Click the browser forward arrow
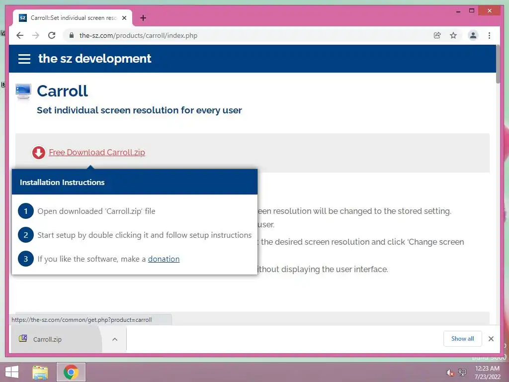This screenshot has height=382, width=509. 36,35
